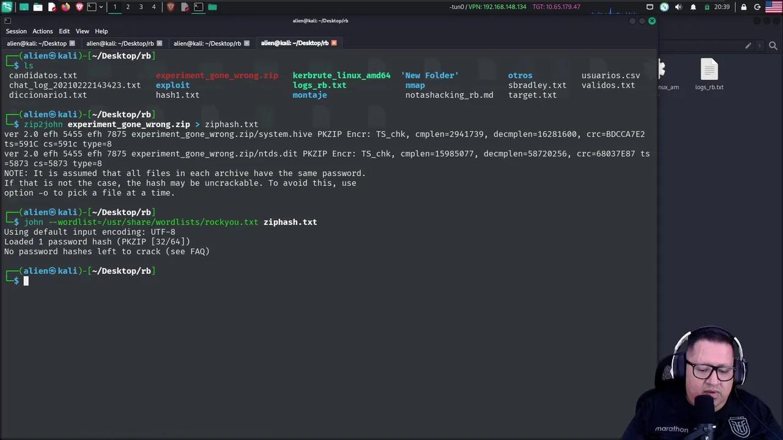Switch to the first ~/Desktop terminal tab
This screenshot has width=783, height=440.
tap(37, 43)
